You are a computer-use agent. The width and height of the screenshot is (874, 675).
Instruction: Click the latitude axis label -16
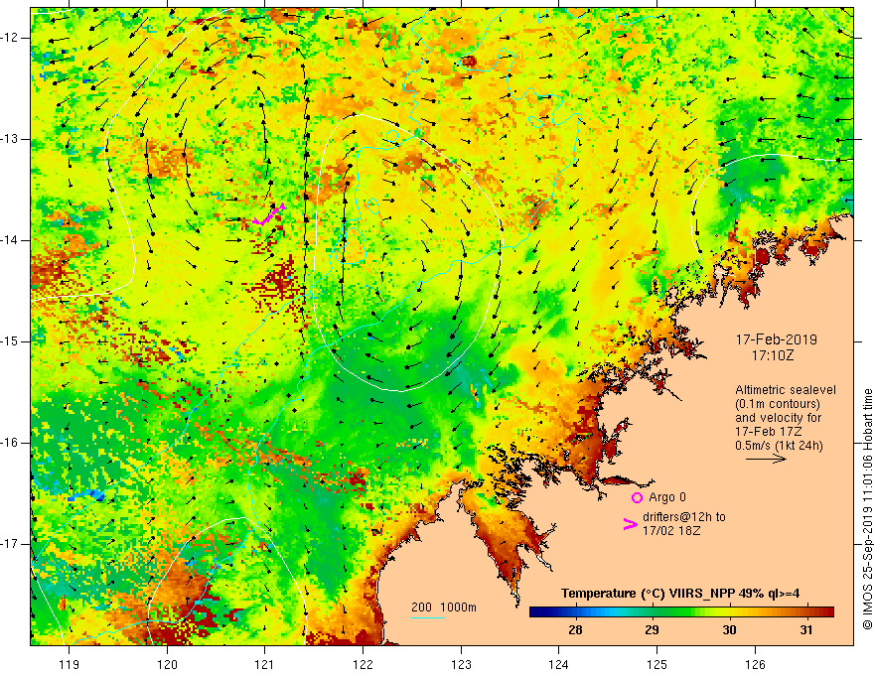click(x=10, y=443)
